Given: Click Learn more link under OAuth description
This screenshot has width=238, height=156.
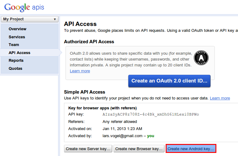Looking at the screenshot, I should pos(80,71).
